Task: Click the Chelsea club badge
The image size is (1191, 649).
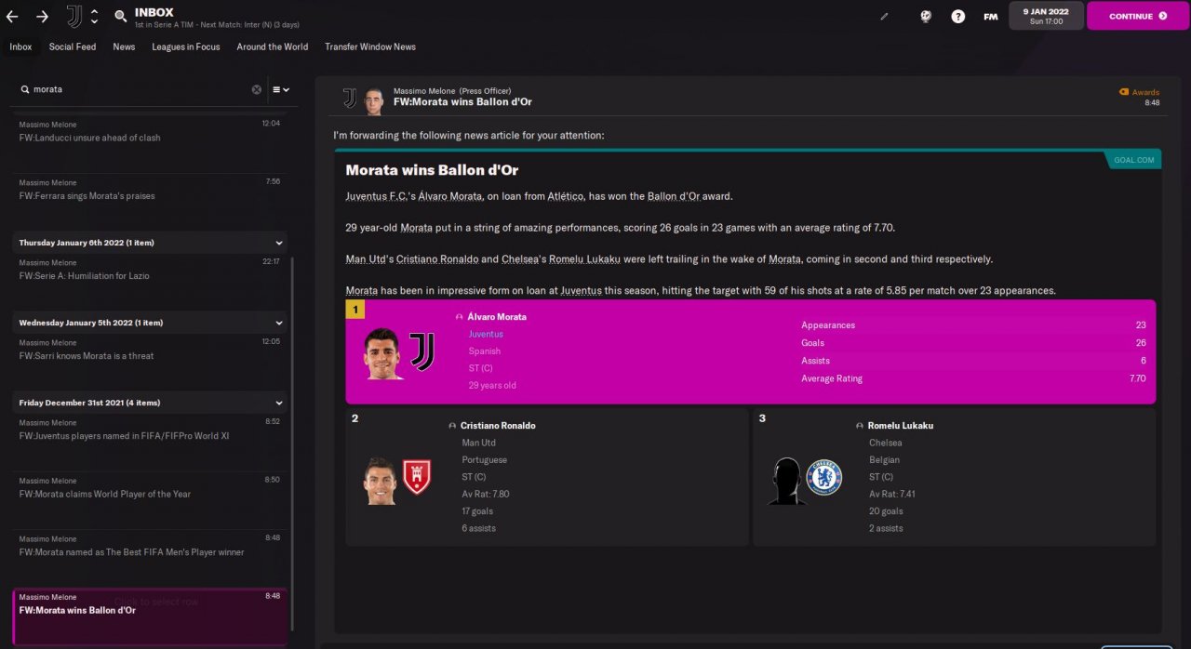Action: pyautogui.click(x=824, y=477)
